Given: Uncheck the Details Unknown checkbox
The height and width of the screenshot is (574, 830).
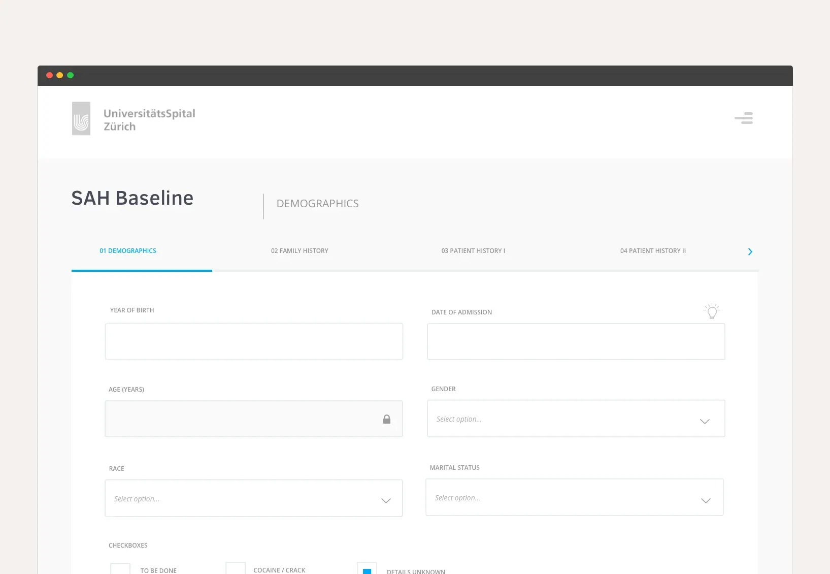Looking at the screenshot, I should pos(367,569).
